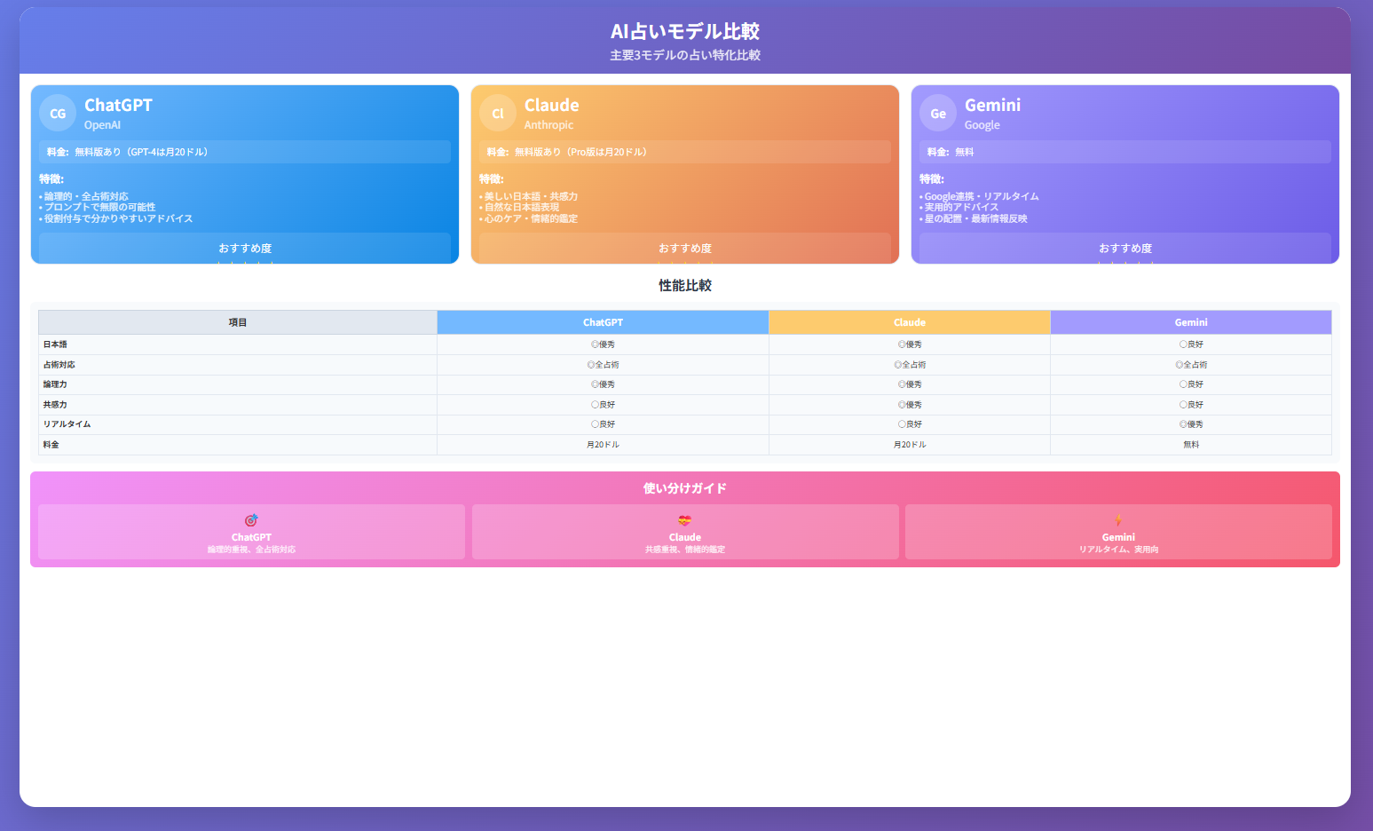The image size is (1373, 831).
Task: Click the target emoji above ChatGPT in 使い分けガイド
Action: pyautogui.click(x=249, y=519)
